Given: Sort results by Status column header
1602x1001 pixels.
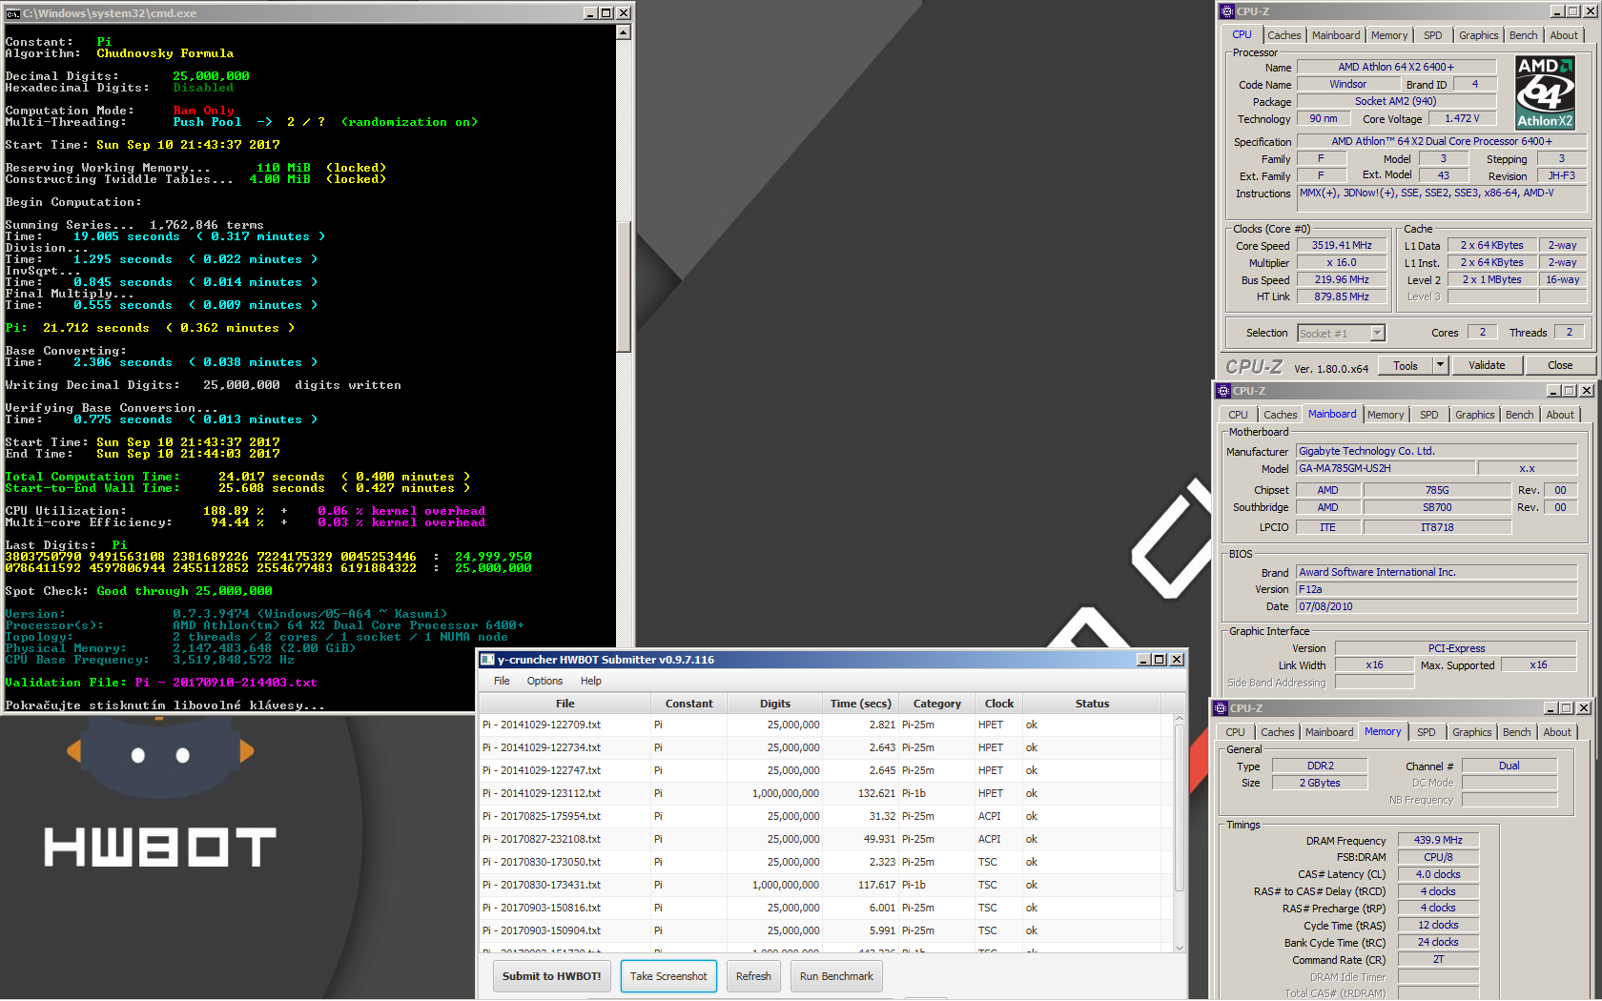Looking at the screenshot, I should click(x=1093, y=704).
